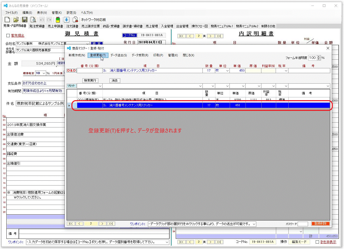This screenshot has height=249, width=344.
Task: Click the blue コードNo. button
Action: pyautogui.click(x=130, y=35)
